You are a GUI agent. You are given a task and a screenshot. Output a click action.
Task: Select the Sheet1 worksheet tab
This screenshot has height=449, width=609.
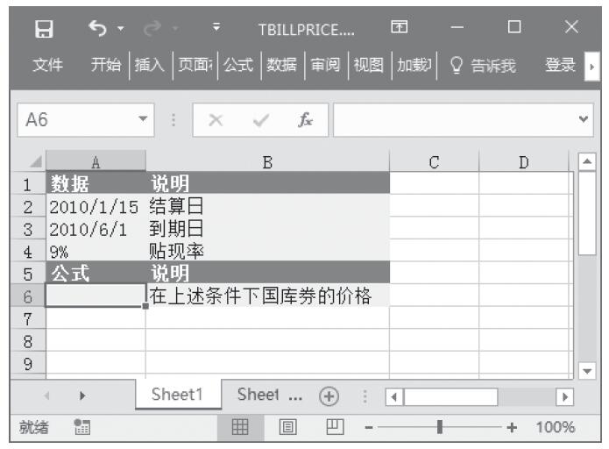[x=178, y=395]
